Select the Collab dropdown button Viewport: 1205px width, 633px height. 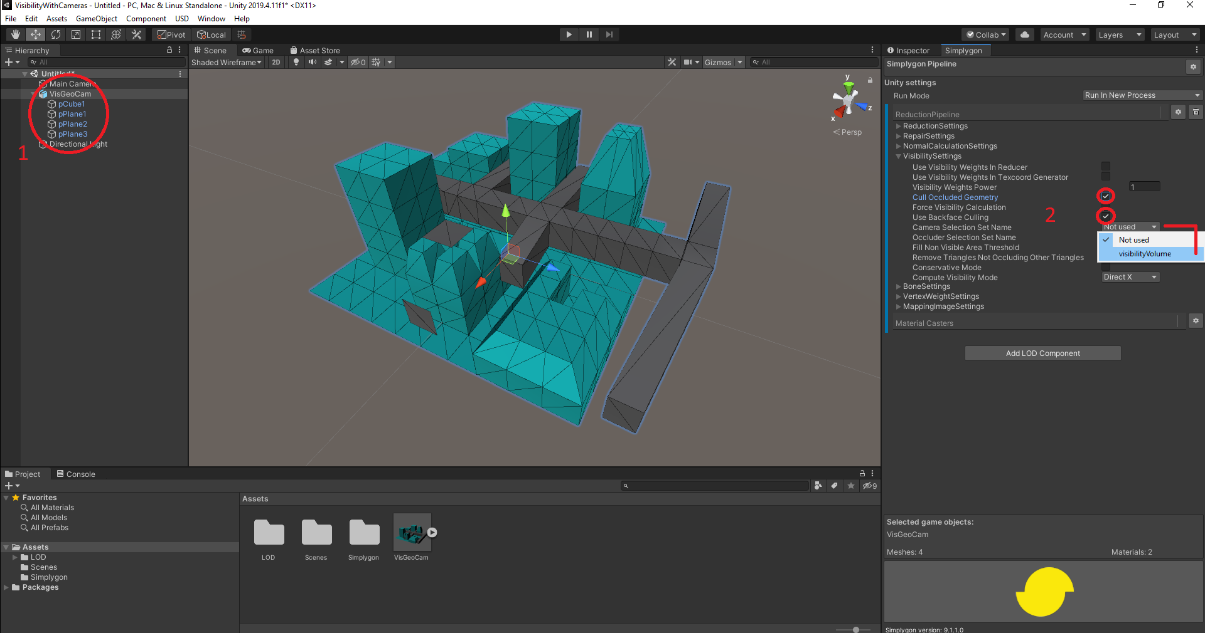coord(985,34)
